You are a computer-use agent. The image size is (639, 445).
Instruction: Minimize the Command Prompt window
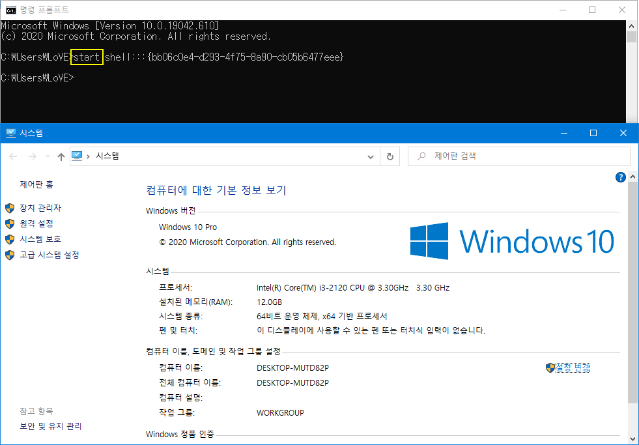(x=563, y=10)
